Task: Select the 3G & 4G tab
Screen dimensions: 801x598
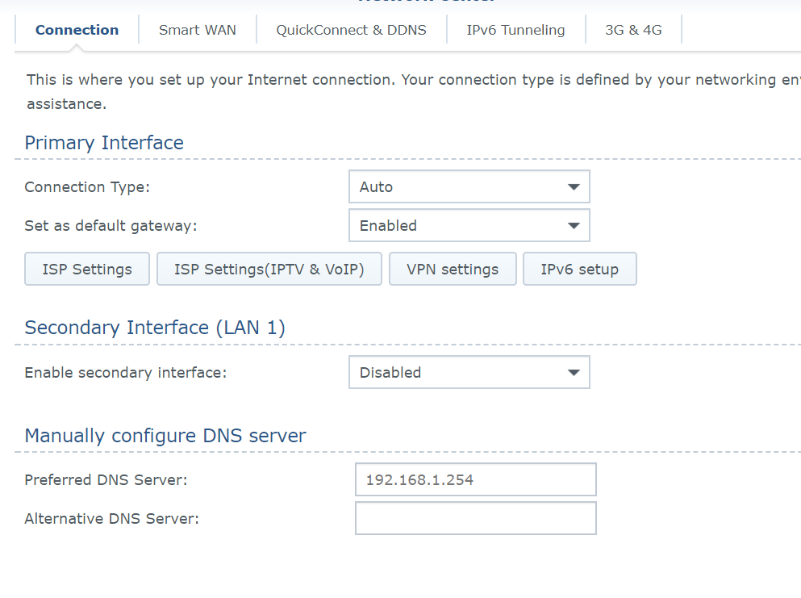Action: pos(634,29)
